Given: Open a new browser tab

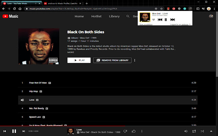Looking at the screenshot, I should (x=87, y=3).
